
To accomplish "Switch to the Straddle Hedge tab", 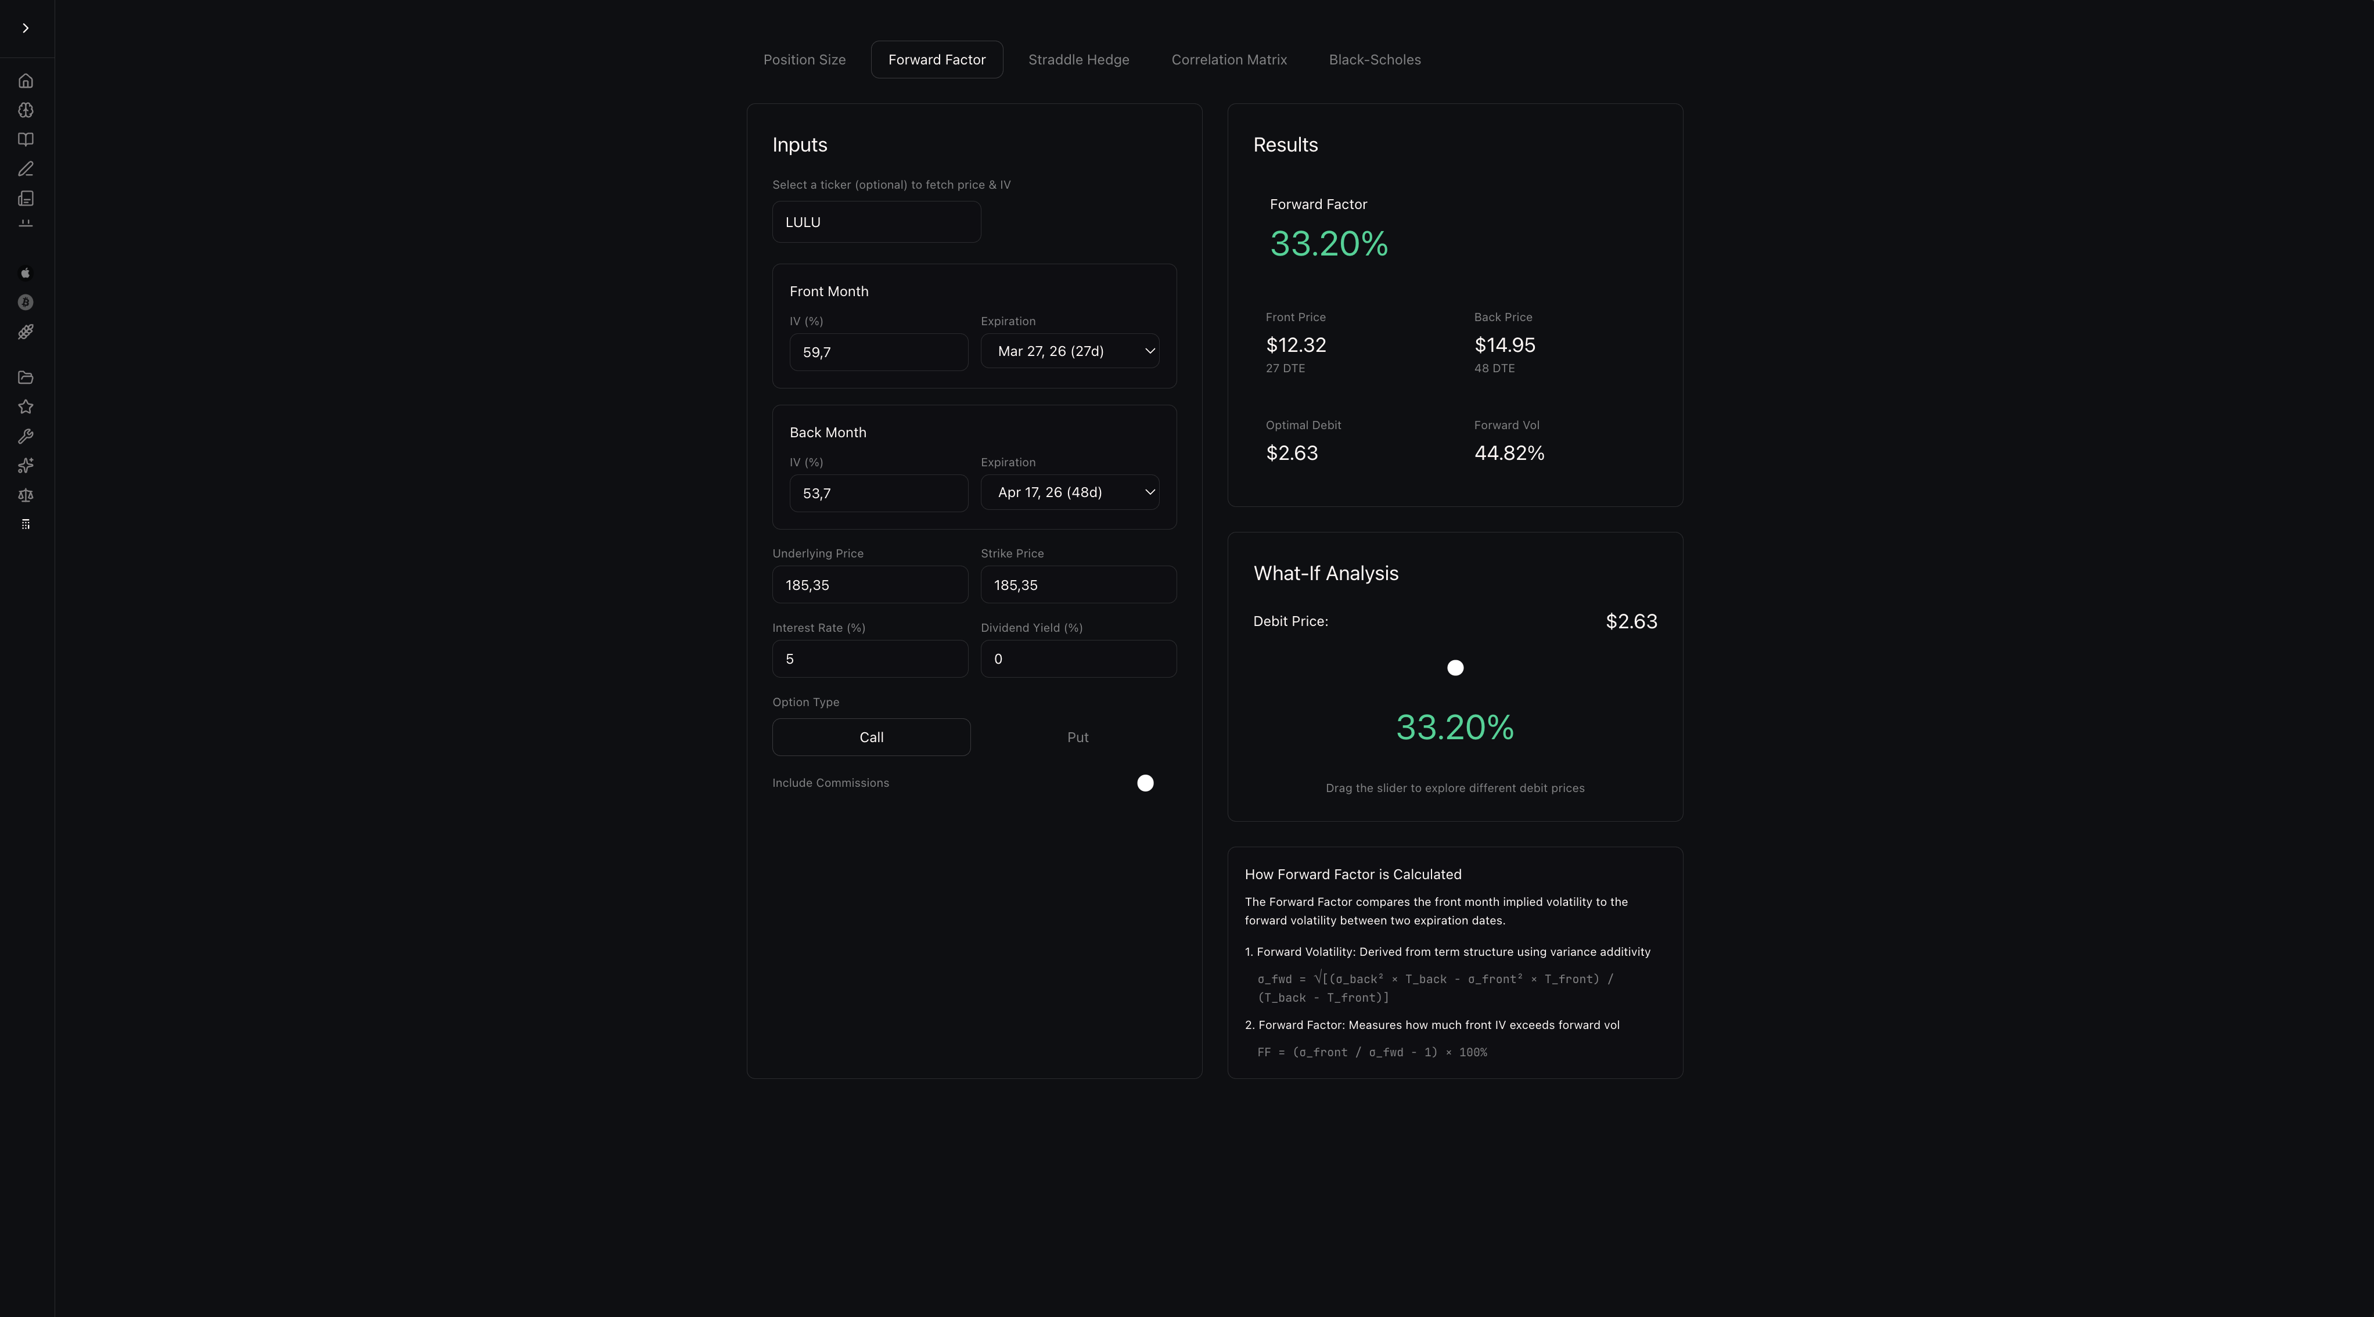I will [x=1078, y=60].
